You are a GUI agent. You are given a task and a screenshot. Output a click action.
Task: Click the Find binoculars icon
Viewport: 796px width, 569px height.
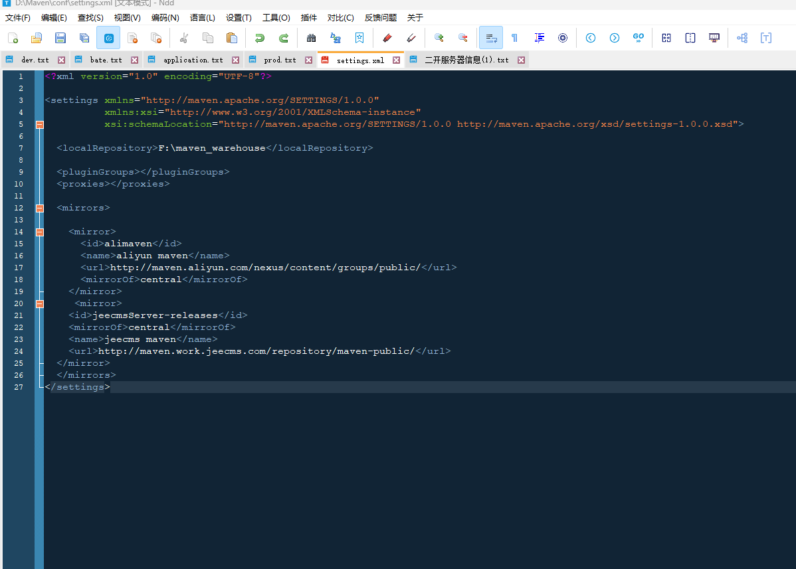pos(311,38)
